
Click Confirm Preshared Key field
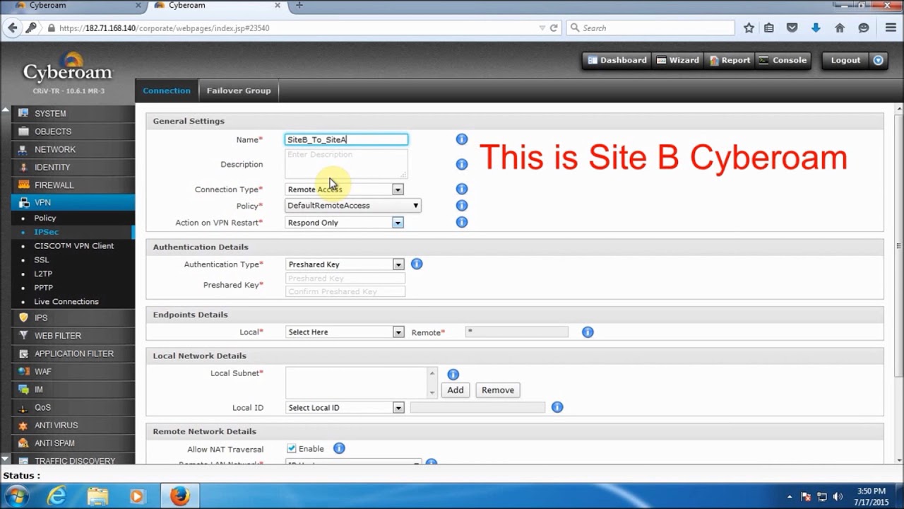coord(345,291)
